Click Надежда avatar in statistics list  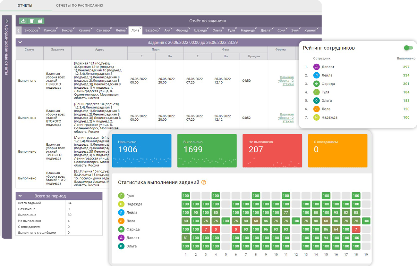pyautogui.click(x=121, y=204)
